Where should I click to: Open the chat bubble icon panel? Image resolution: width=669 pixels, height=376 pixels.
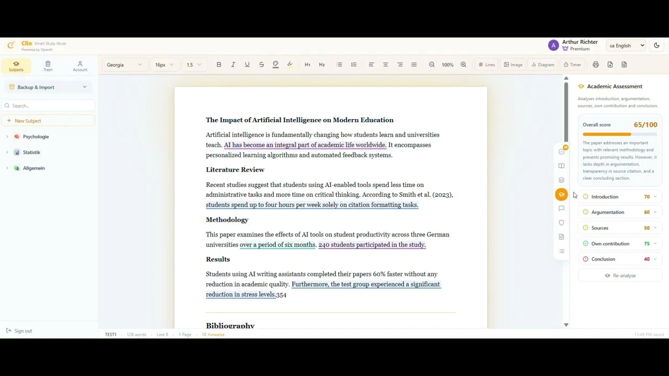(x=561, y=208)
